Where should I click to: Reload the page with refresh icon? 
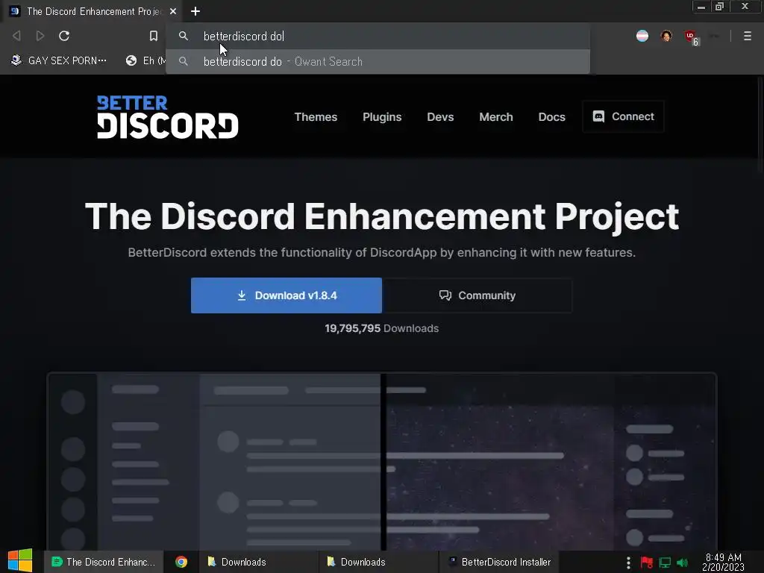click(64, 36)
